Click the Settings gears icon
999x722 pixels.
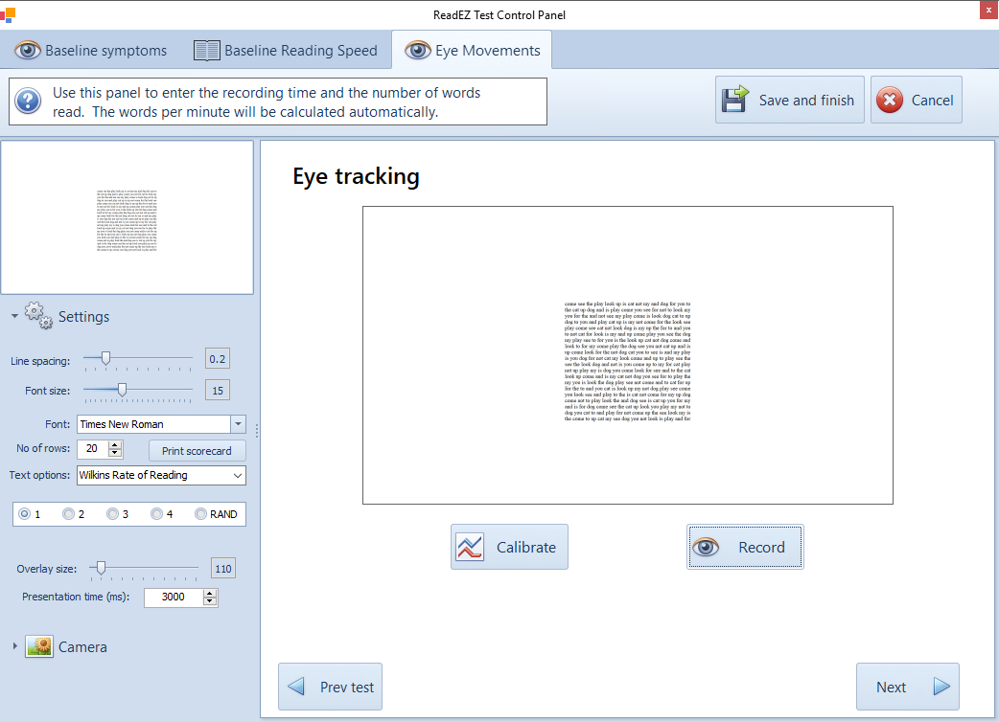(38, 316)
